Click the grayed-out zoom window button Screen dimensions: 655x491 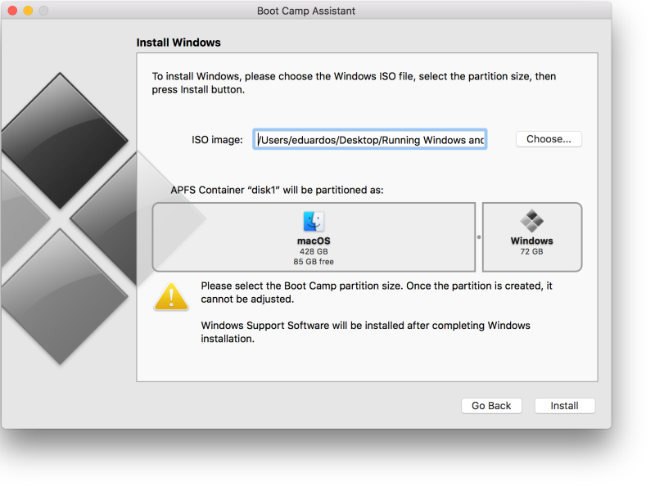(x=43, y=11)
